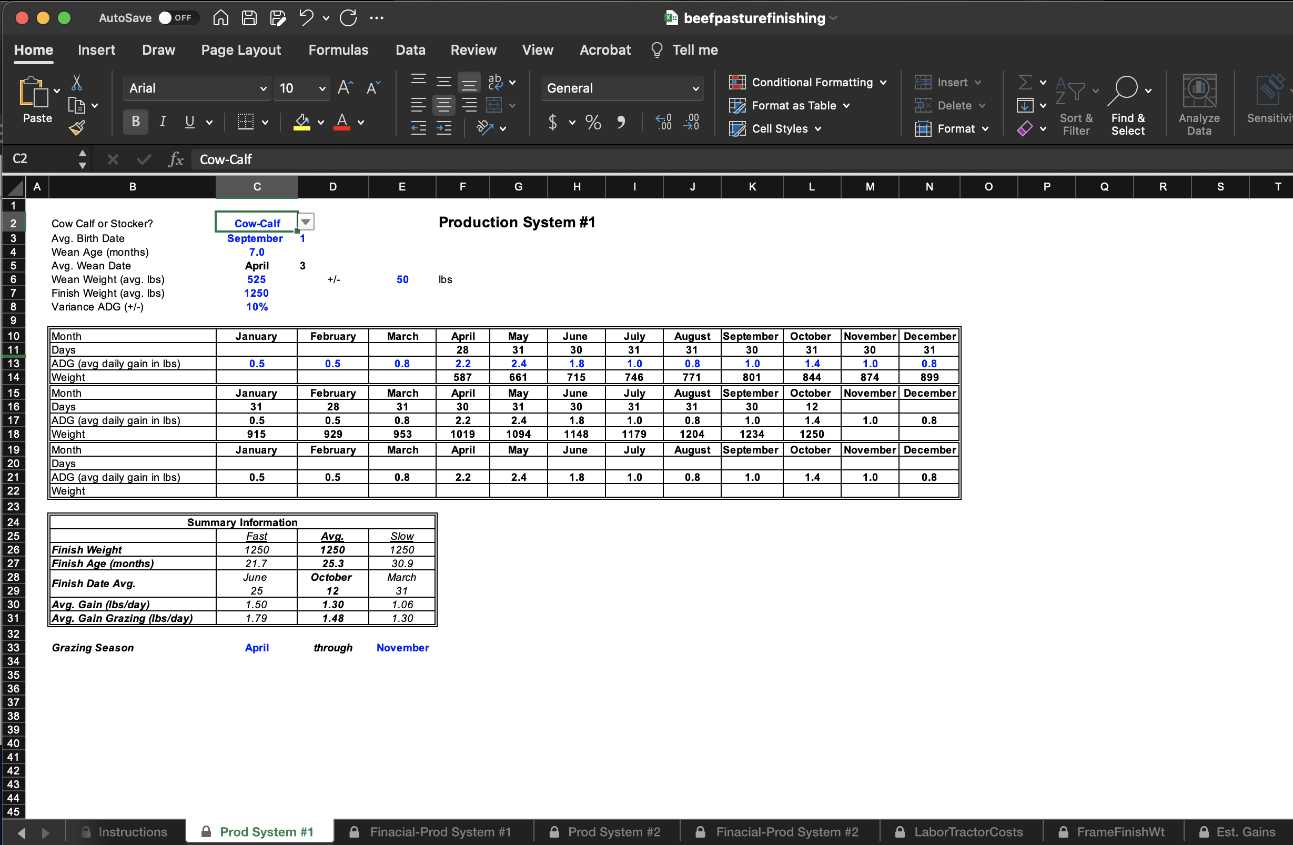1293x845 pixels.
Task: Click Tell me search
Action: [x=684, y=50]
